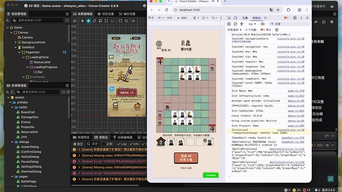Select the Rotate gizmo tool
Screen dimensions: 342x192
(x=95, y=21)
